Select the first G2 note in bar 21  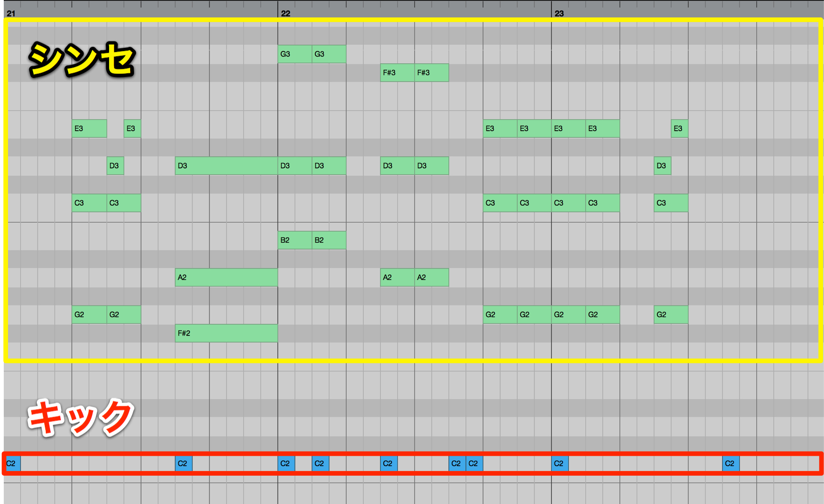click(89, 315)
